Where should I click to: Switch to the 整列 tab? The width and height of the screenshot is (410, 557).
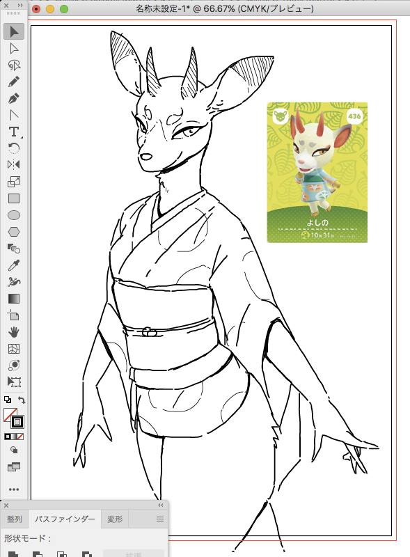tap(14, 519)
